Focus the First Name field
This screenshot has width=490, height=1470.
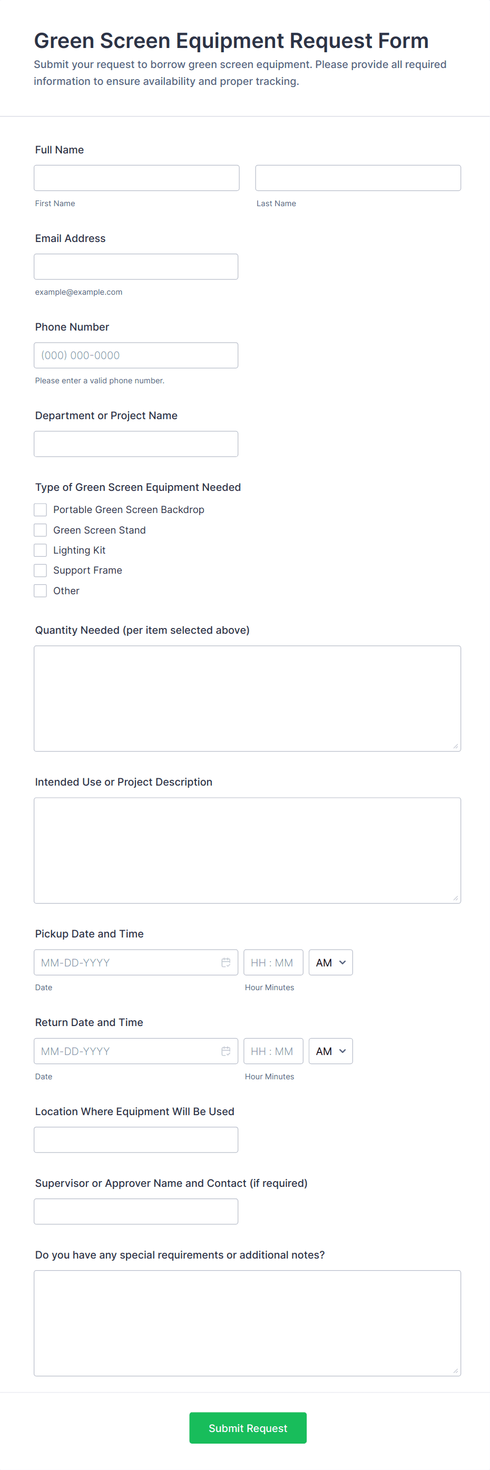tap(136, 178)
